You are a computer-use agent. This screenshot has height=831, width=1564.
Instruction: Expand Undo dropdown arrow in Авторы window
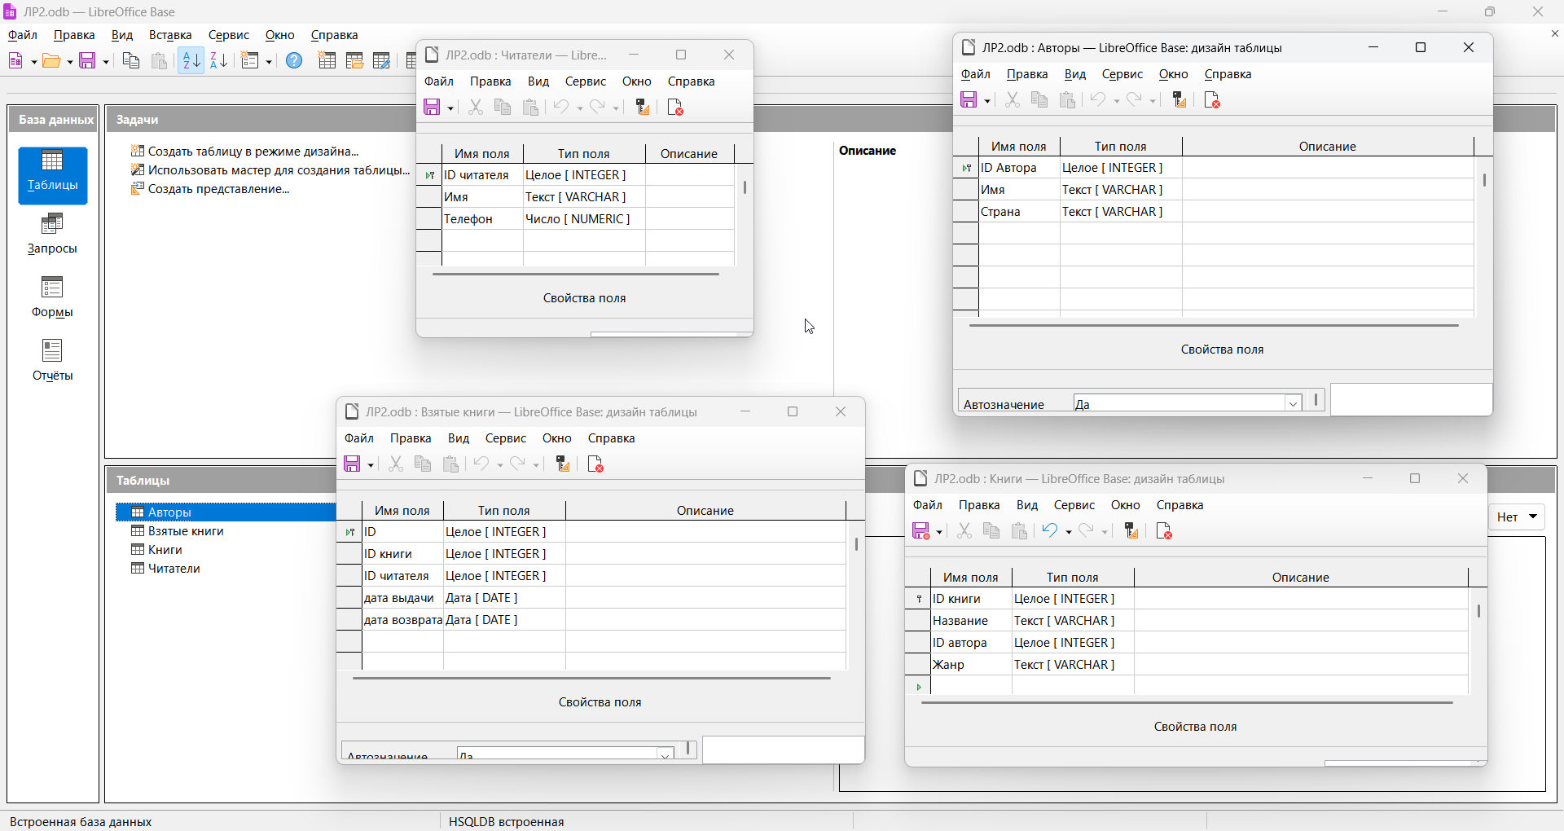point(1116,102)
